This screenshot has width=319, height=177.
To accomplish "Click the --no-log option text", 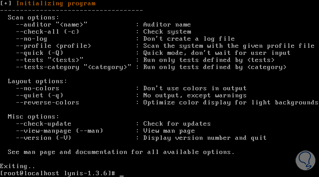I will click(29, 39).
